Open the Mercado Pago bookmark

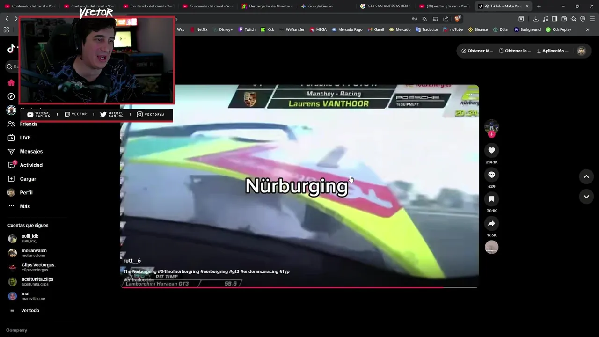tap(347, 29)
